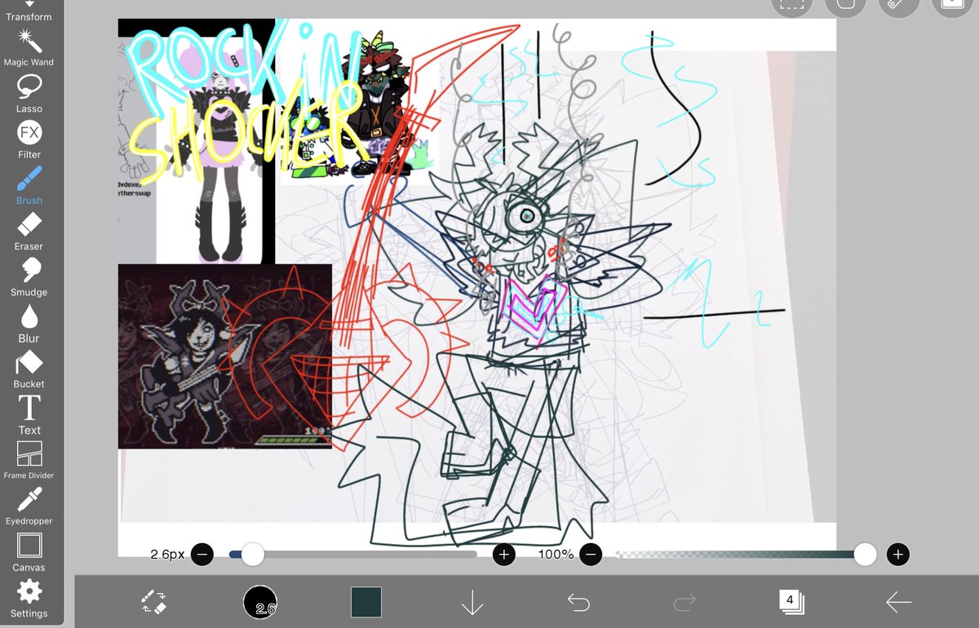Click the opacity slider handle

pos(865,555)
